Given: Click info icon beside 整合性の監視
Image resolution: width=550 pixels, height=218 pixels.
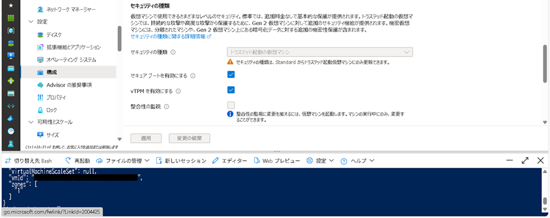Looking at the screenshot, I should tap(166, 106).
